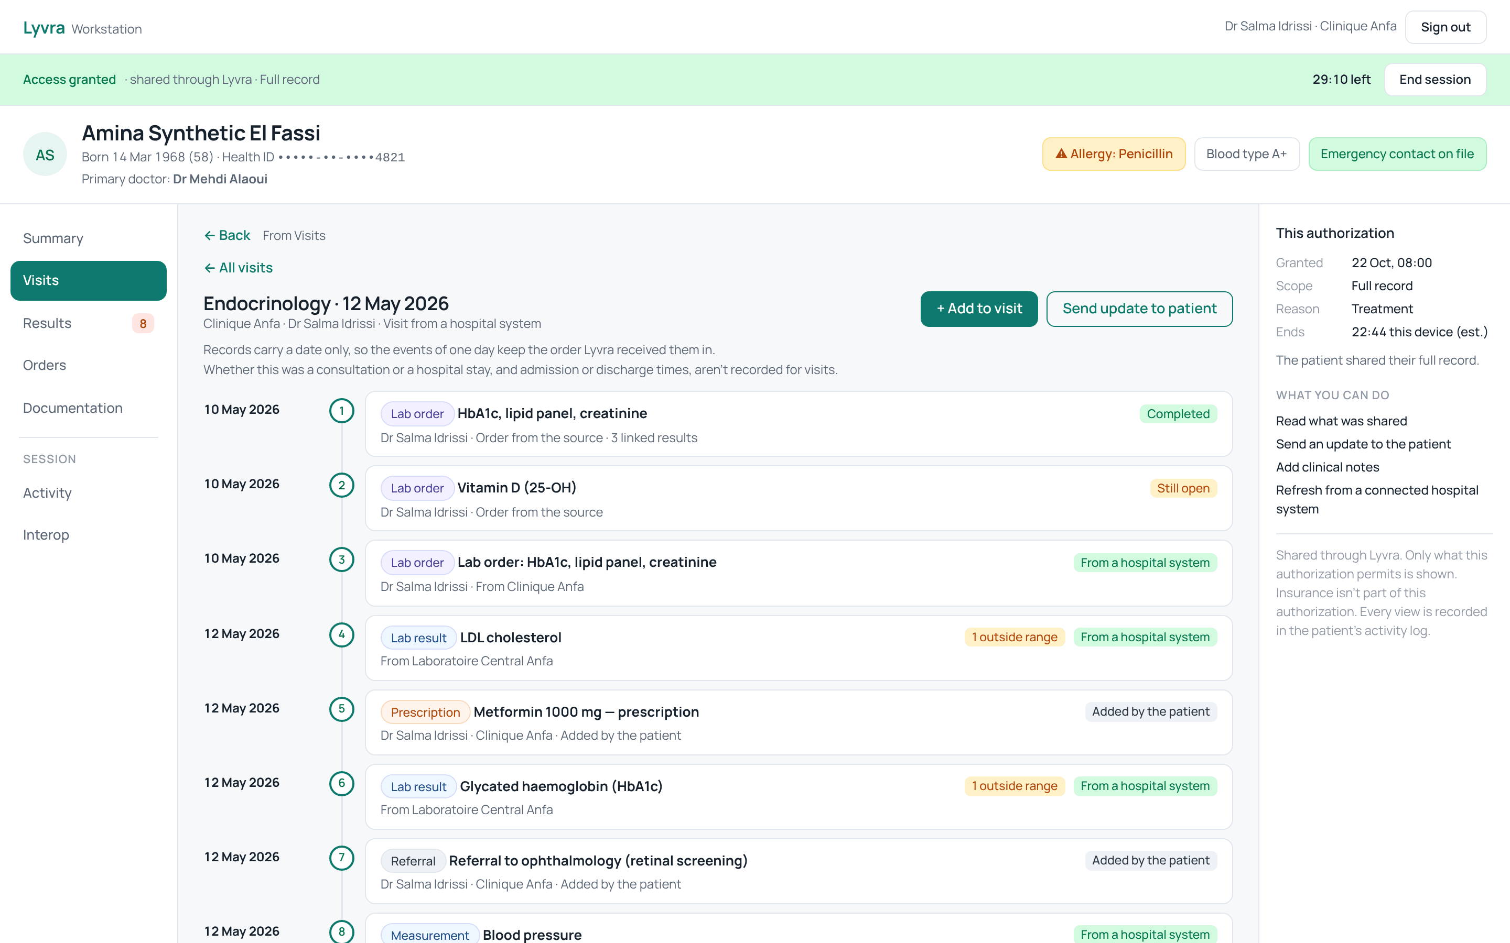Open the session Activity log

(89, 492)
